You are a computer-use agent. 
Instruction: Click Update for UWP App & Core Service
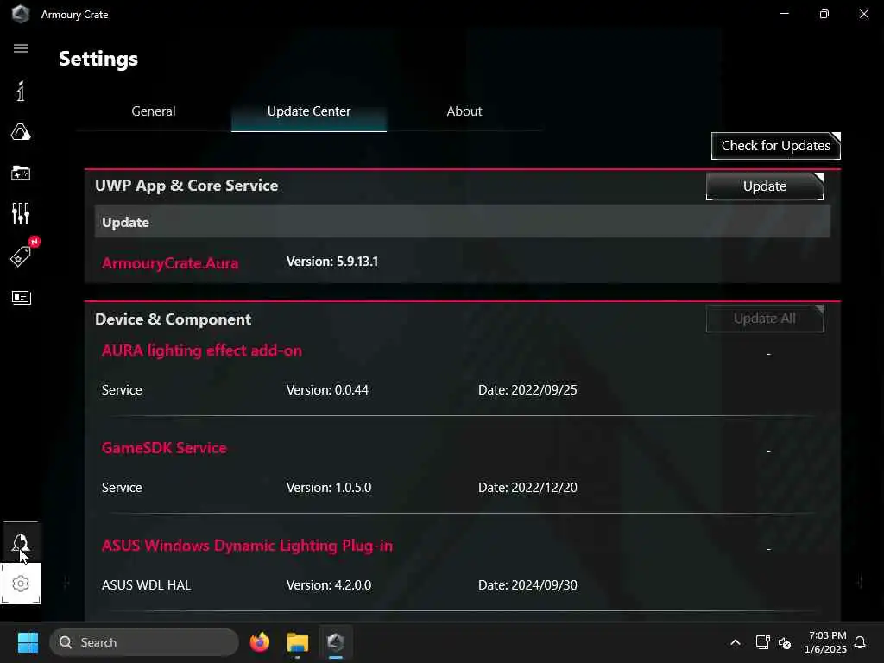tap(765, 186)
